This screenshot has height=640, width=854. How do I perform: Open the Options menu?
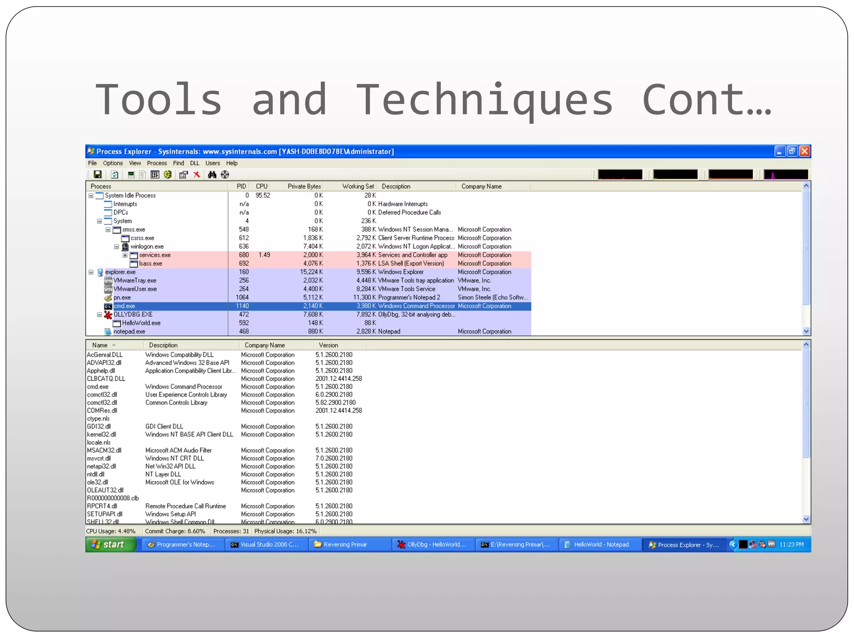coord(113,163)
